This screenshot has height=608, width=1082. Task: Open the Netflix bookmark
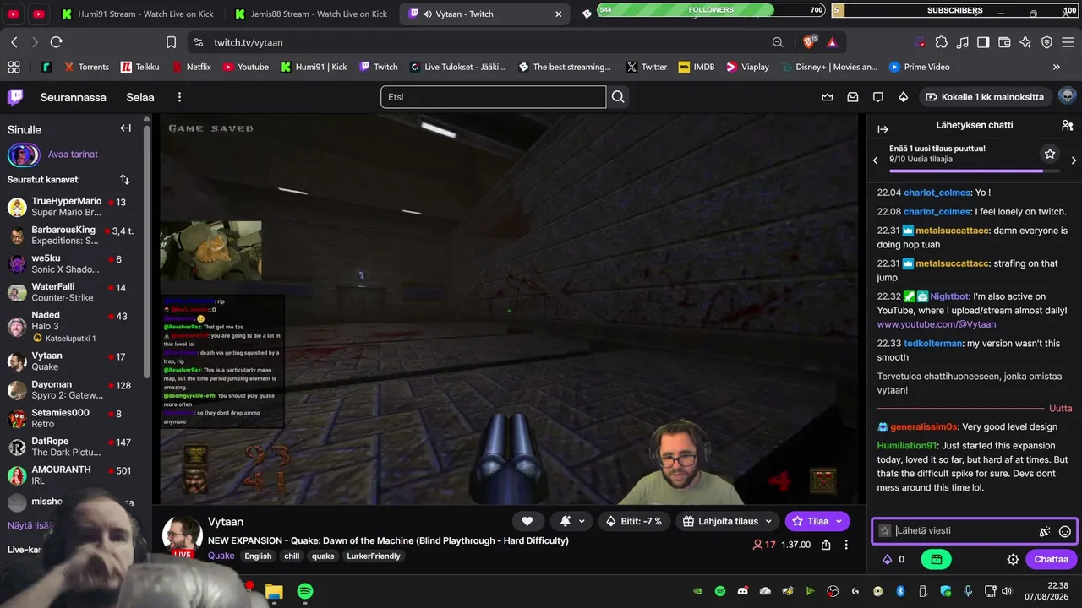click(191, 67)
